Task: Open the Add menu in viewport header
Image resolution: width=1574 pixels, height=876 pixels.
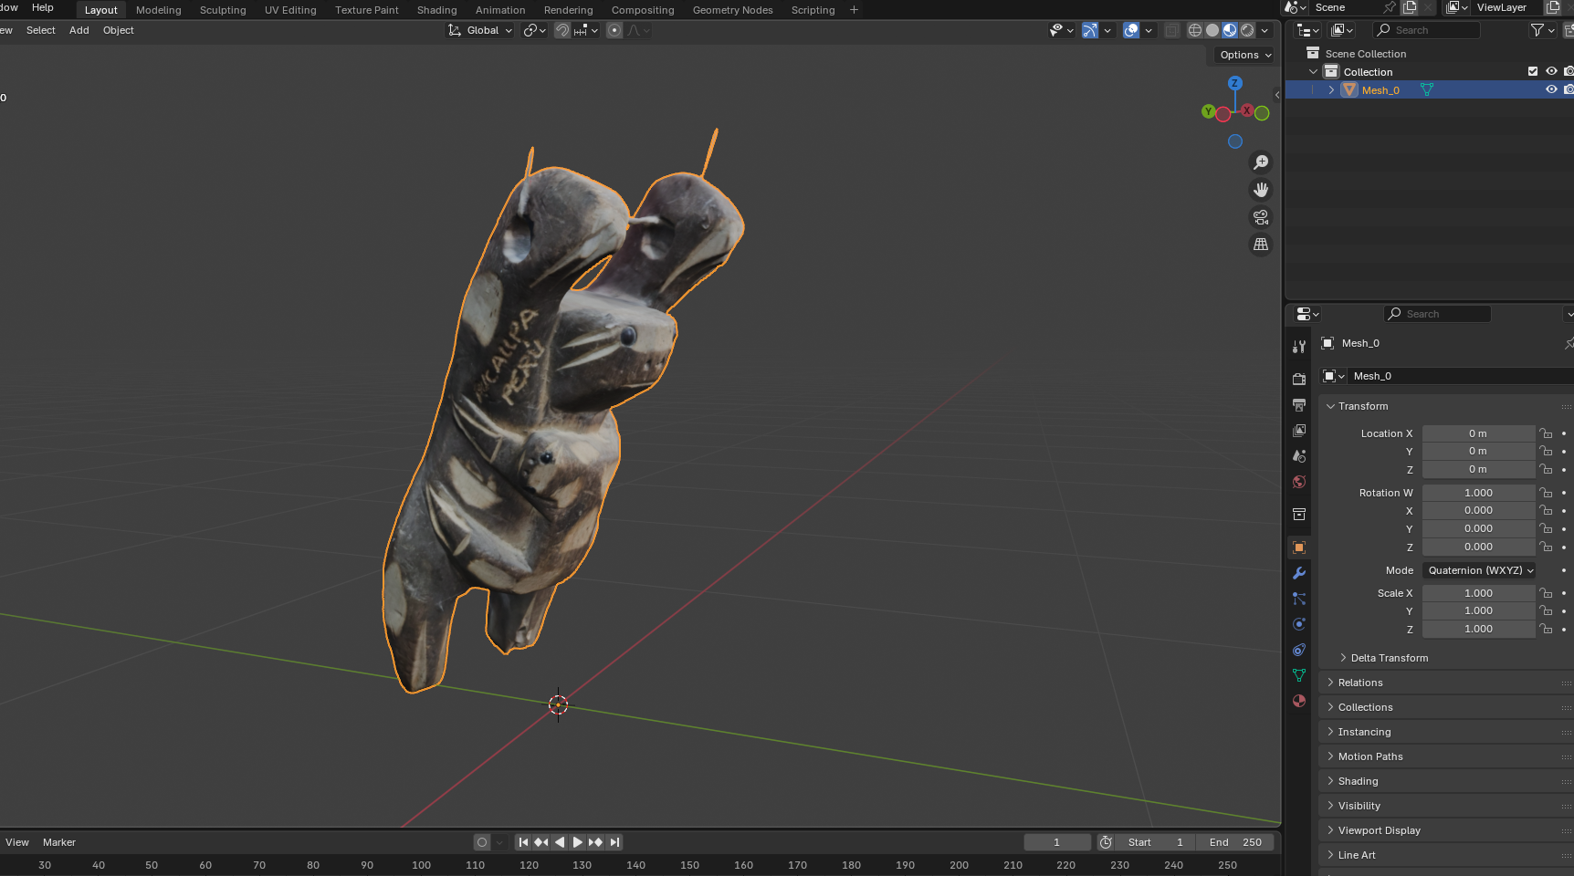Action: coord(79,30)
